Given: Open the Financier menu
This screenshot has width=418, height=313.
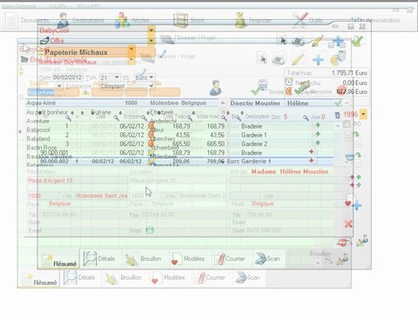Looking at the screenshot, I should point(253,20).
